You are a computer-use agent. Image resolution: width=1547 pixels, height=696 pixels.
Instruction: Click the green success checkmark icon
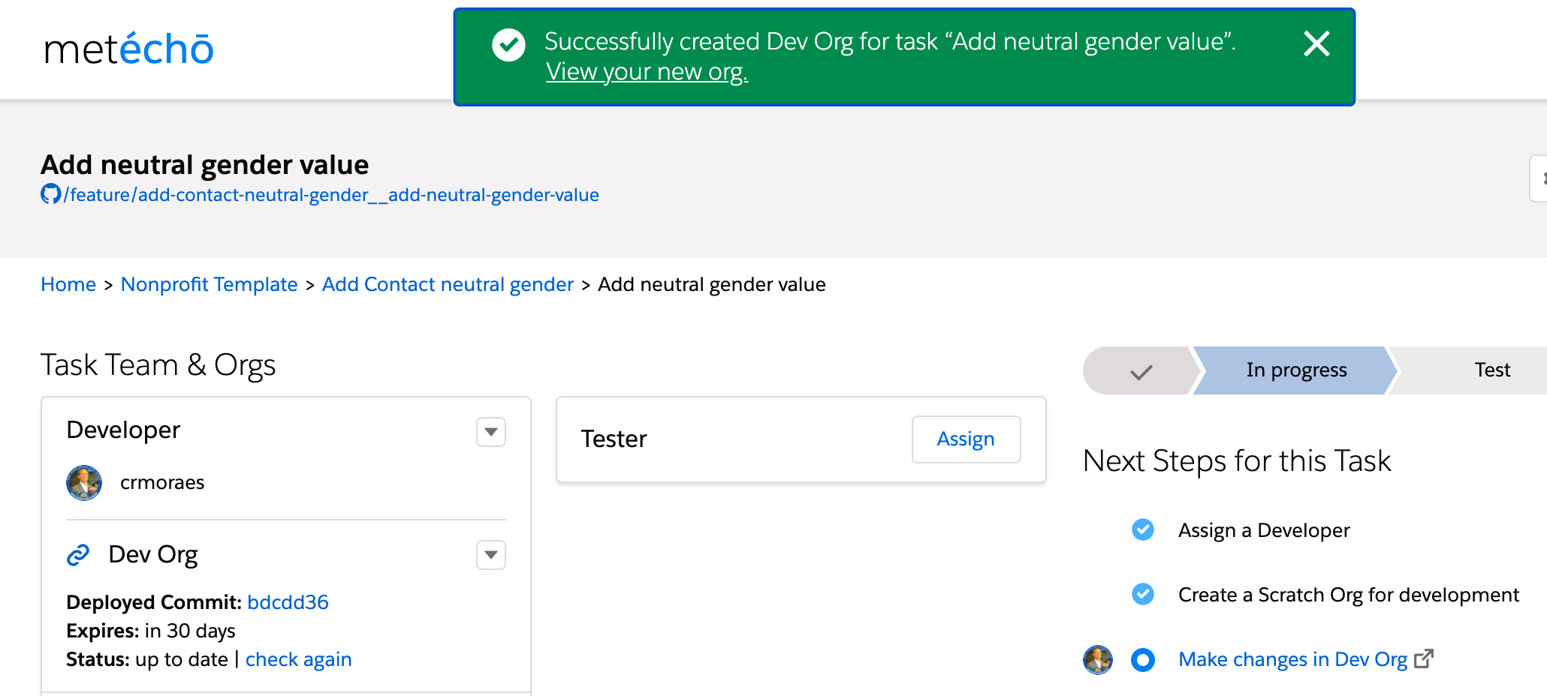tap(508, 45)
